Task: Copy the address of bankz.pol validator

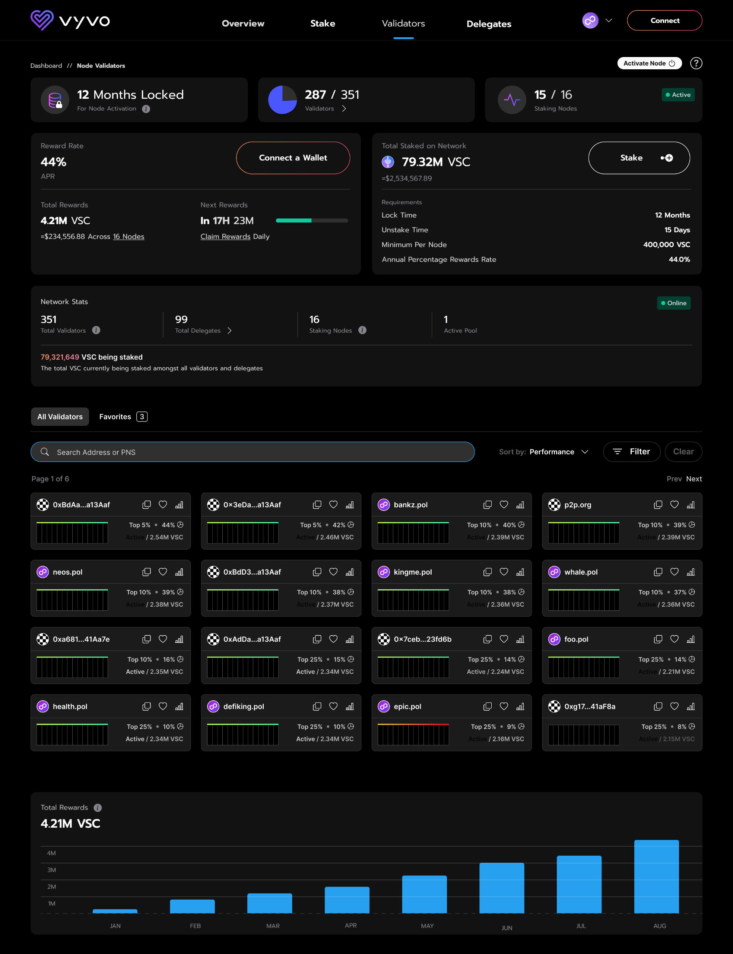Action: pyautogui.click(x=486, y=505)
